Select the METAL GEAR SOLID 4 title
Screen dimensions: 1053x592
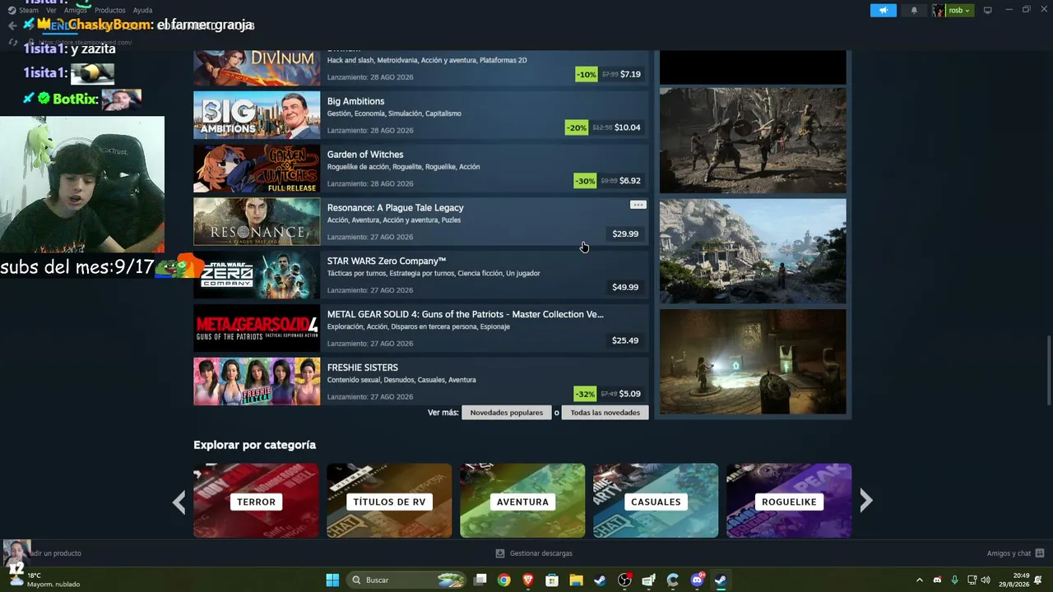[x=466, y=314]
